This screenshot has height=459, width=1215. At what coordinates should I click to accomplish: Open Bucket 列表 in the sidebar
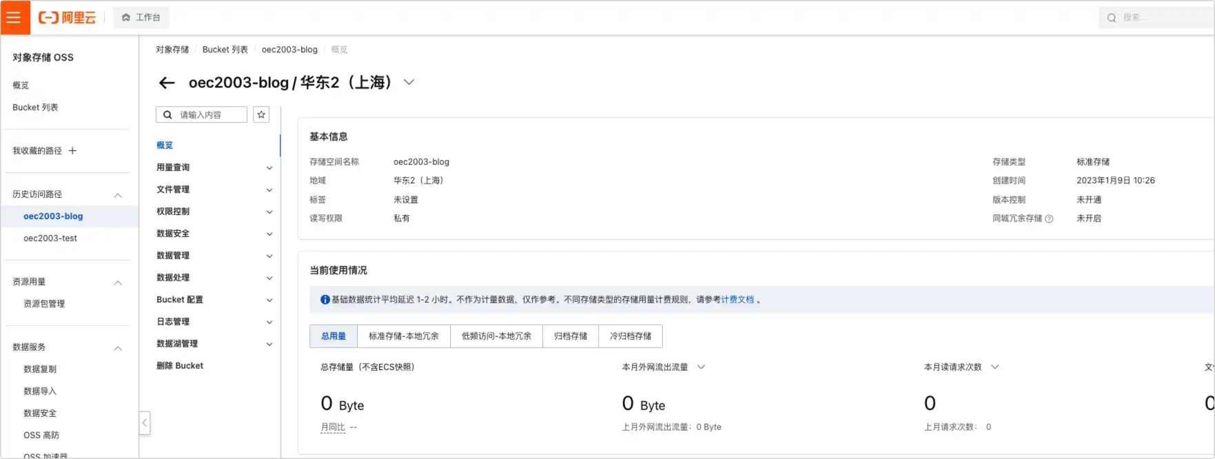coord(35,107)
